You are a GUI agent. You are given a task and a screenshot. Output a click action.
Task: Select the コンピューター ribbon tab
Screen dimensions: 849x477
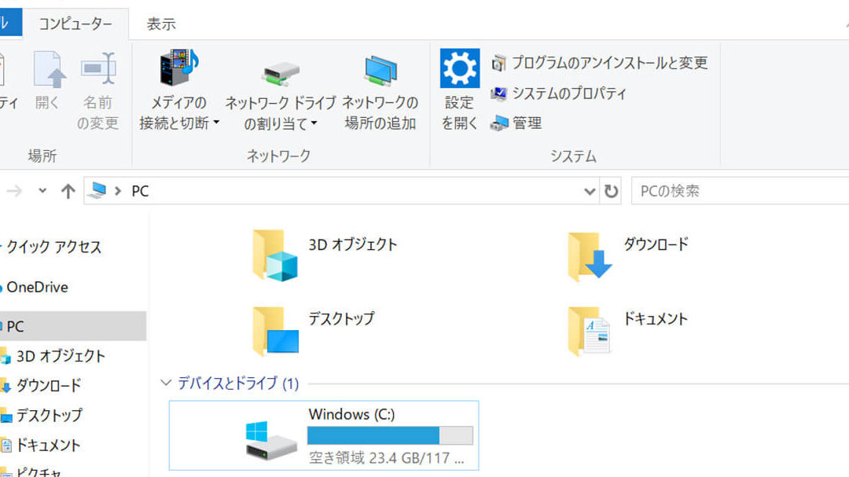(x=75, y=24)
